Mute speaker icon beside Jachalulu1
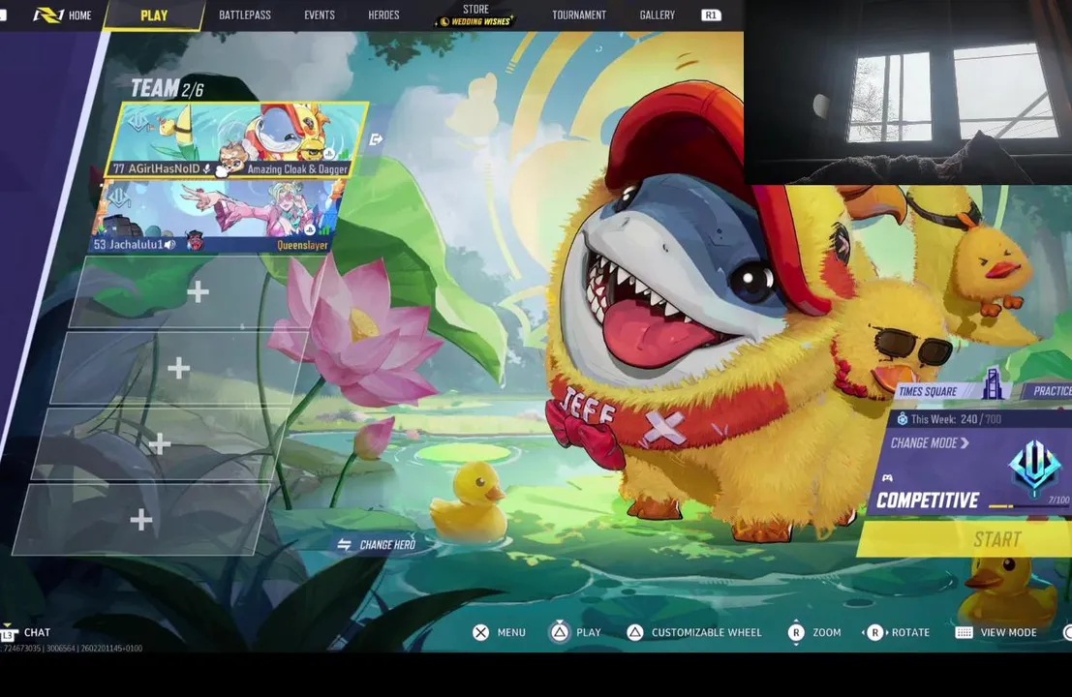This screenshot has height=697, width=1072. 170,245
